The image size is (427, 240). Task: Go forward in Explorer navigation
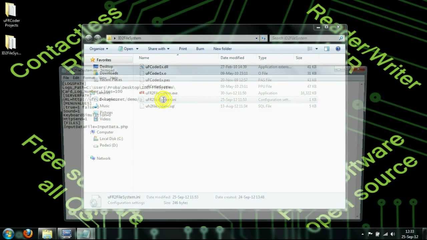coord(97,38)
